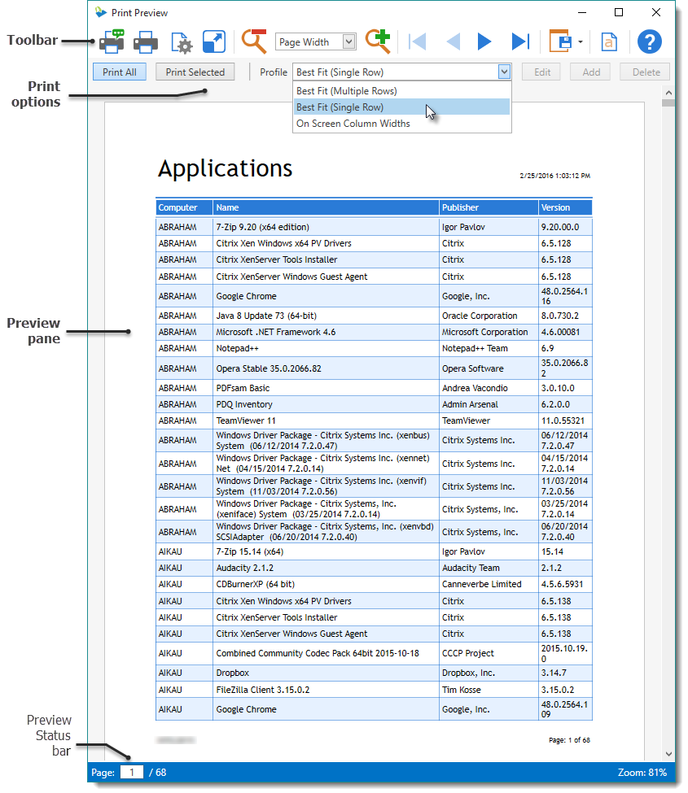Click the Oracle Corporation publisher cell
This screenshot has width=688, height=793.
coord(489,316)
